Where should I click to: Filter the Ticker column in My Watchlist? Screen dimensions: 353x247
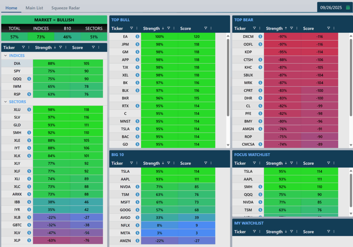254,231
